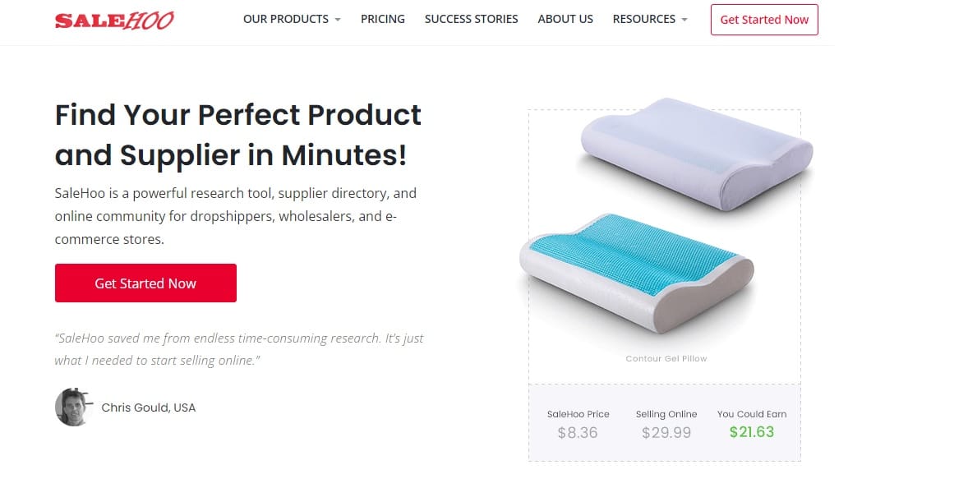This screenshot has height=488, width=968.
Task: Click Chris Gould's profile photo
Action: pos(73,407)
